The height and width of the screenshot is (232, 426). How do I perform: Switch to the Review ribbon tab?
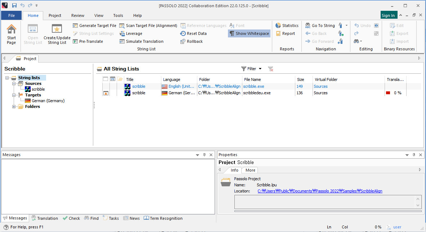(78, 15)
